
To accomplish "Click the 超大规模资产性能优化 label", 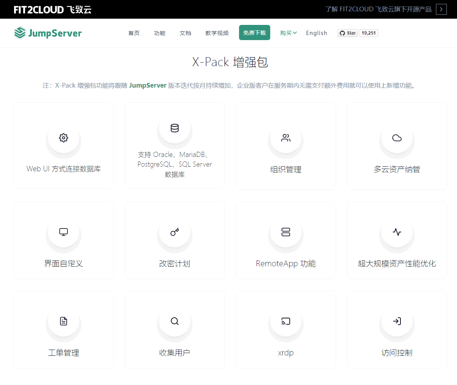I will [397, 264].
